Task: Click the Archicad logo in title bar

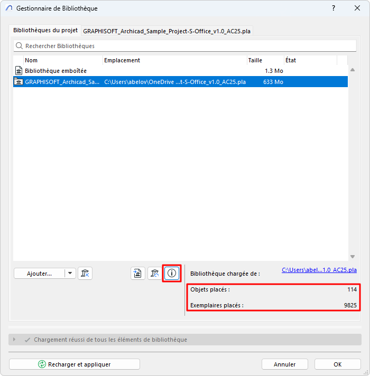Action: coord(9,8)
